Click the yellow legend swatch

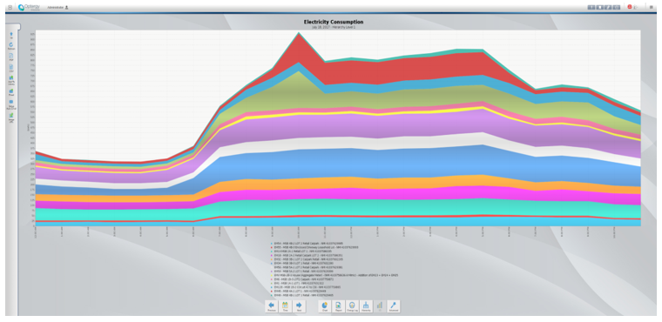(x=272, y=275)
